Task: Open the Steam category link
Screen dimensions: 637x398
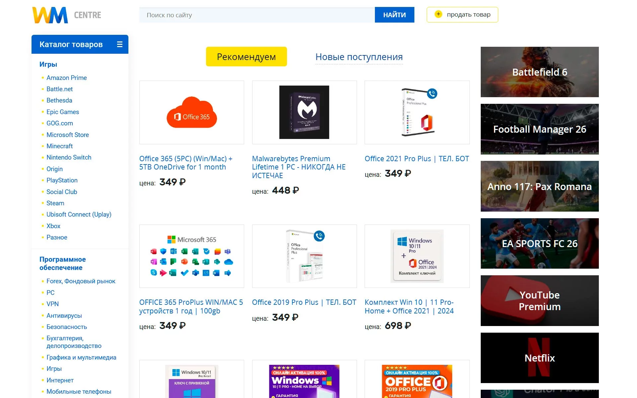Action: (55, 203)
